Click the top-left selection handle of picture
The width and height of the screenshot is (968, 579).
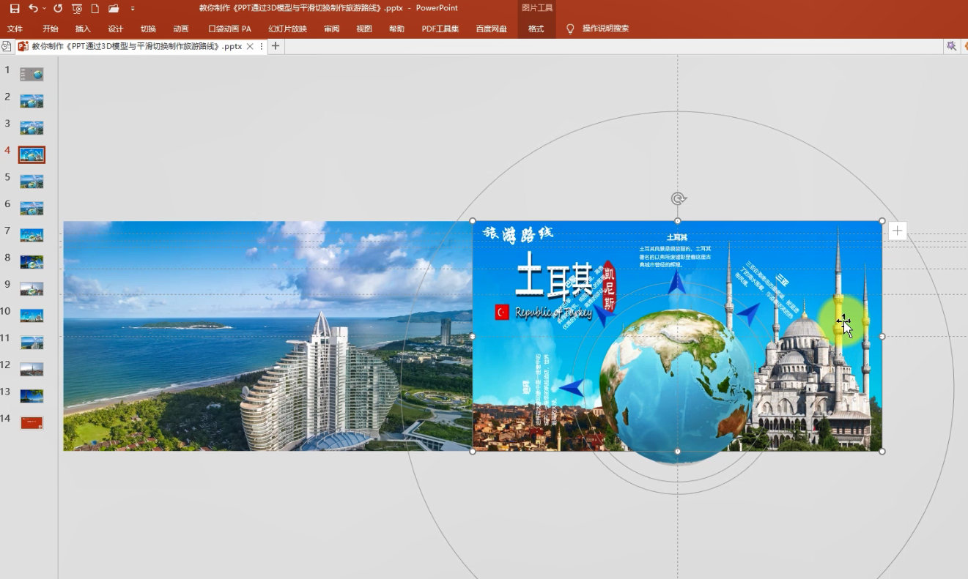[x=473, y=221]
